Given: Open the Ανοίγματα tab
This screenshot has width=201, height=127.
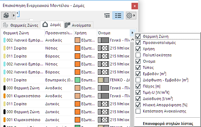Looking at the screenshot, I should (x=79, y=25).
